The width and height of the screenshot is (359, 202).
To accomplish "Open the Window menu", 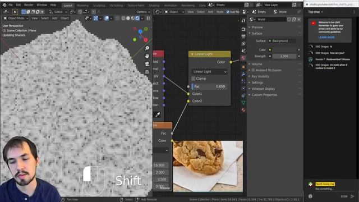I will tap(42, 5).
